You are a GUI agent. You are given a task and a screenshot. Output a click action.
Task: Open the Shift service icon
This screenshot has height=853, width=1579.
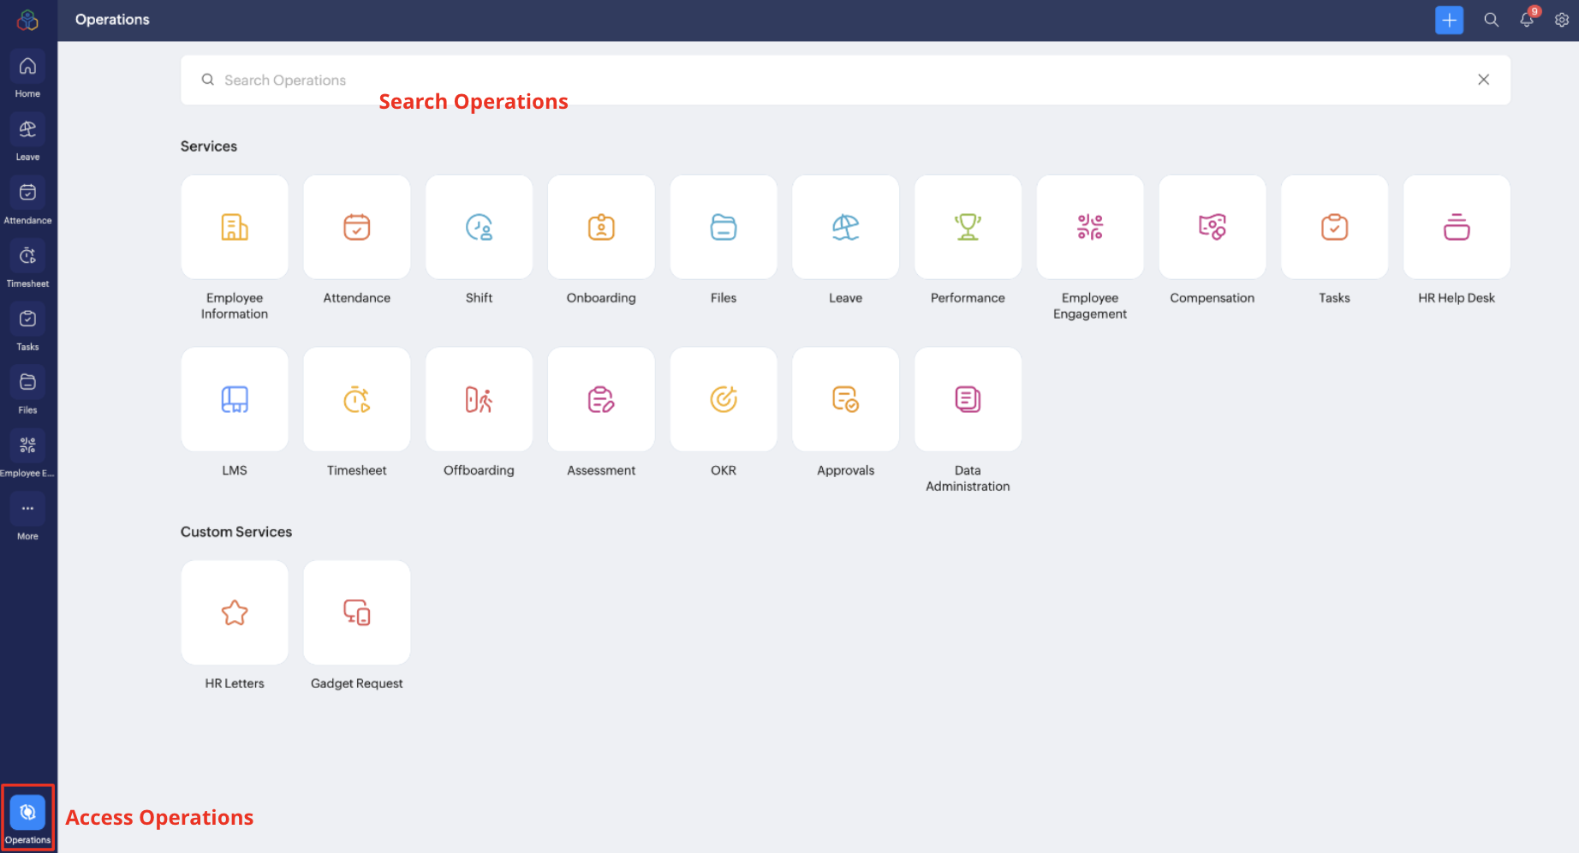tap(479, 228)
